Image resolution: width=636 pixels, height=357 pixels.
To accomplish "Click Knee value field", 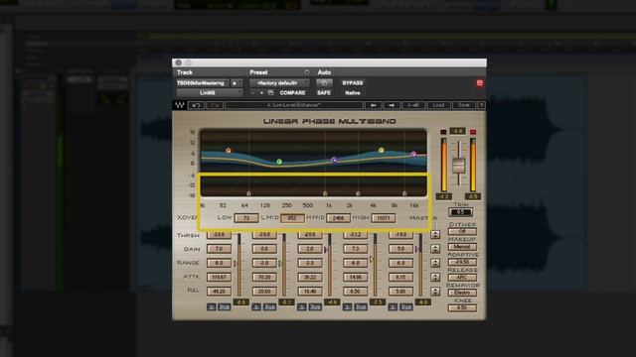I will pos(462,308).
